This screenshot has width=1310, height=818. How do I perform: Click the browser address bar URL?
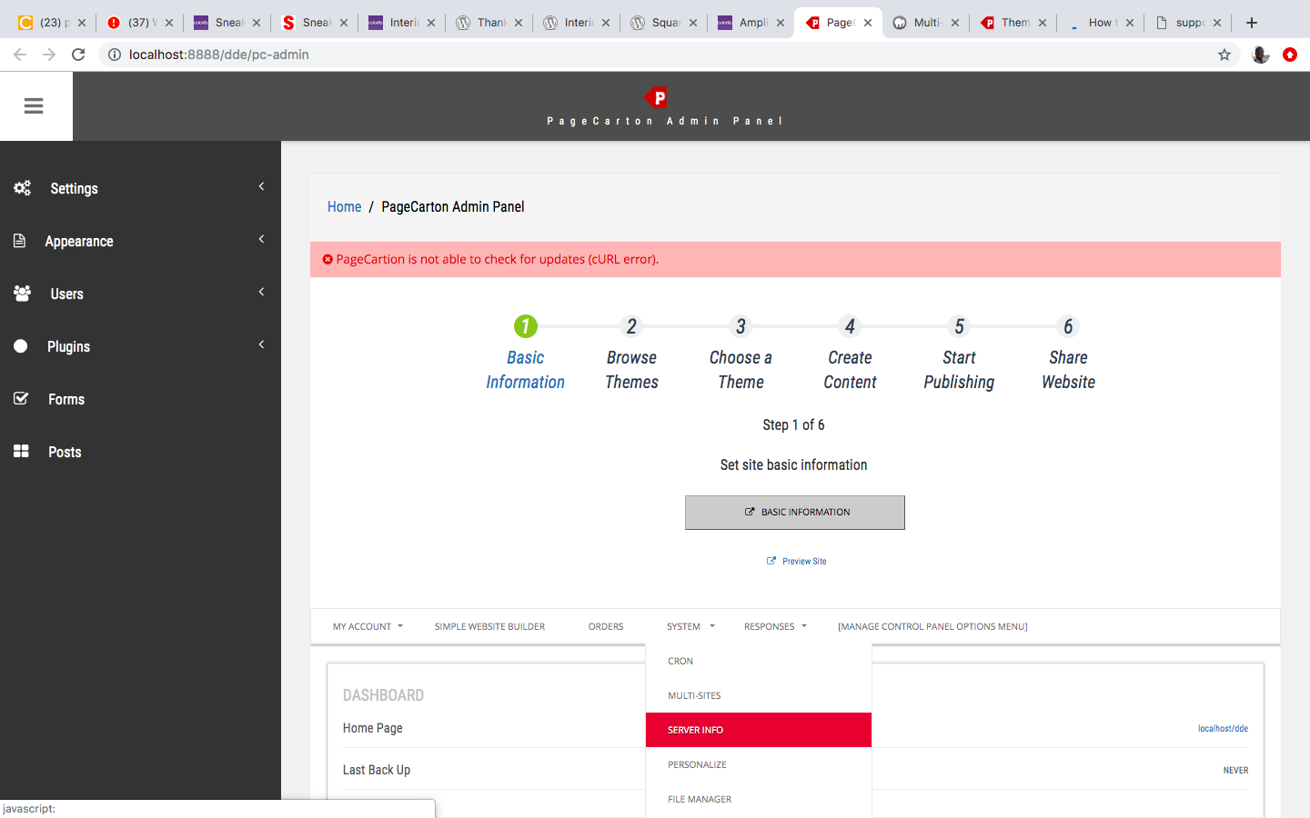(x=219, y=55)
